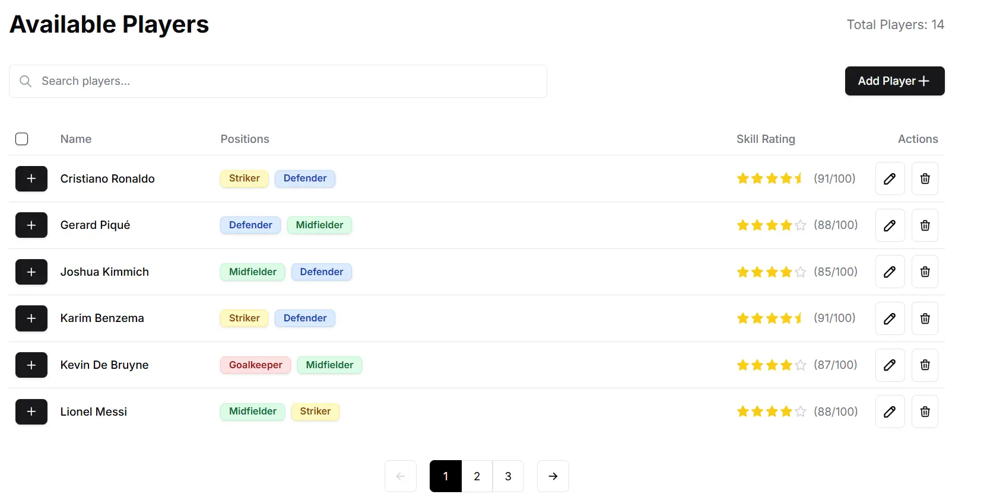Jump to page 3 in pagination

[508, 476]
